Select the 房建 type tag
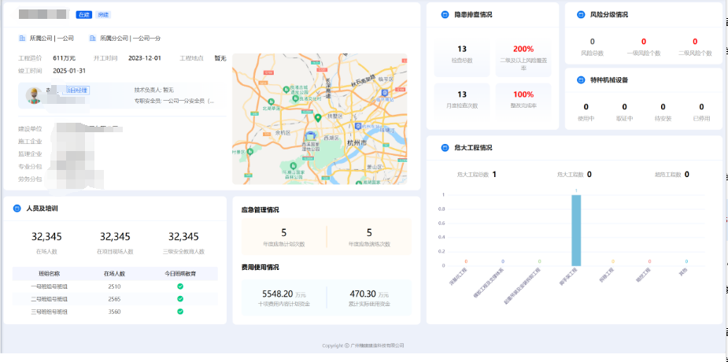 pyautogui.click(x=103, y=14)
